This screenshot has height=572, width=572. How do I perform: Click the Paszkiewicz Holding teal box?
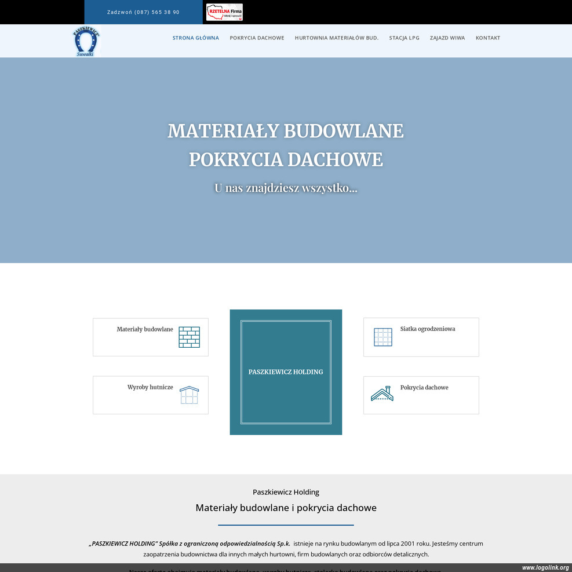(286, 372)
